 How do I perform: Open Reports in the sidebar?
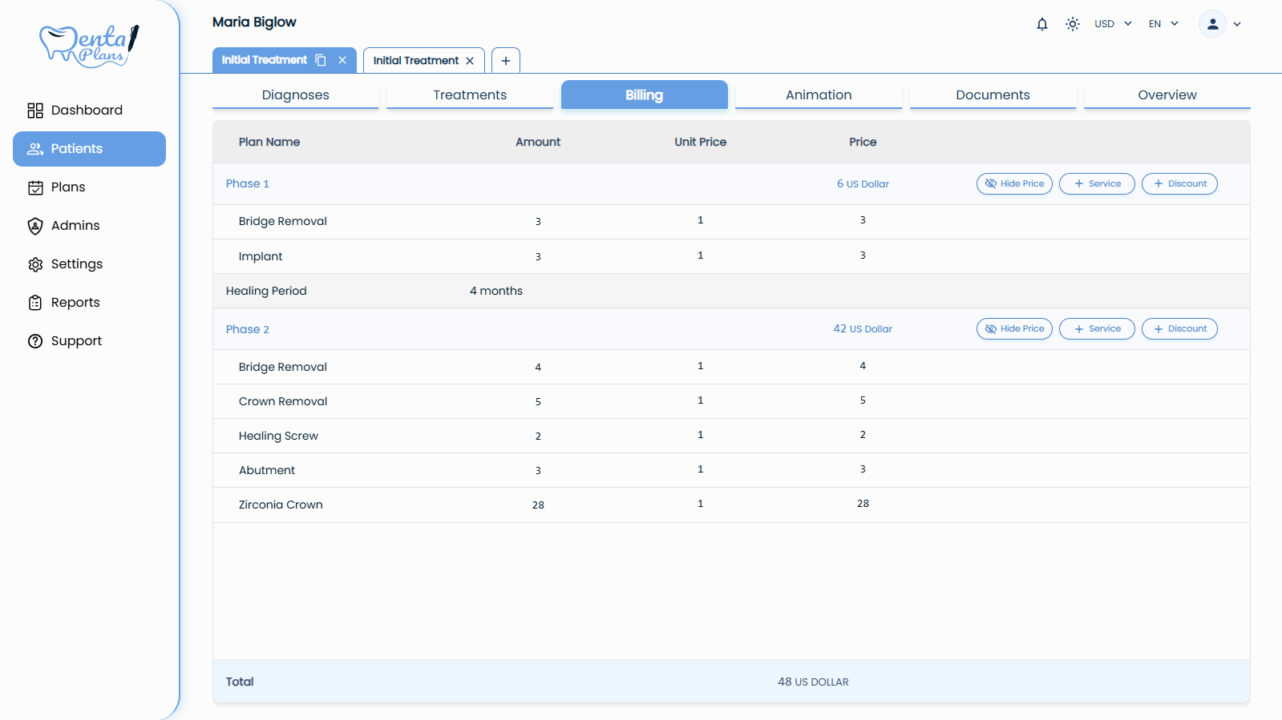pos(75,303)
